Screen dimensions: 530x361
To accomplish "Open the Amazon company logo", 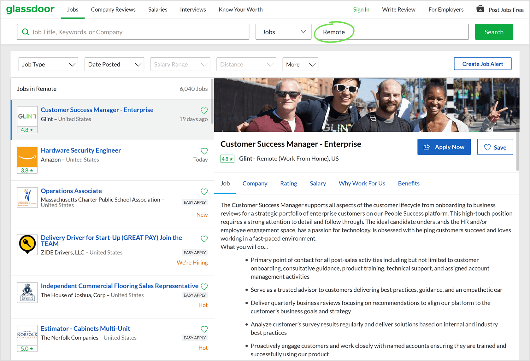I will coord(27,157).
